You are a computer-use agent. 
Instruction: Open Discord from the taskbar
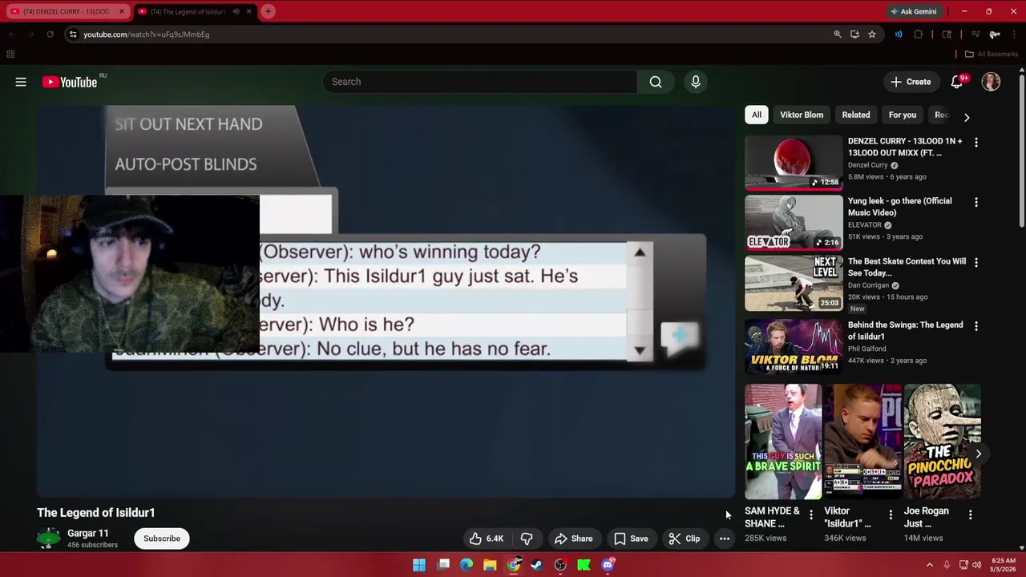tap(608, 565)
